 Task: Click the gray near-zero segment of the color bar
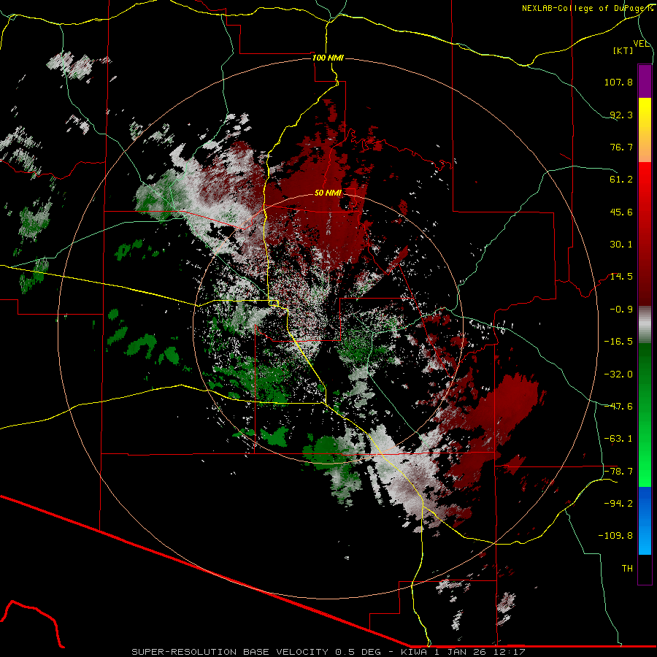(x=645, y=325)
